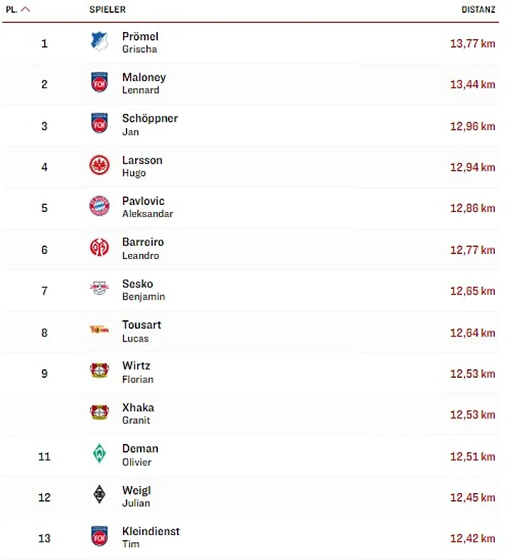Viewport: 519px width, 560px height.
Task: Click the Leverkusen crest beside Wirtz
Action: coord(100,371)
